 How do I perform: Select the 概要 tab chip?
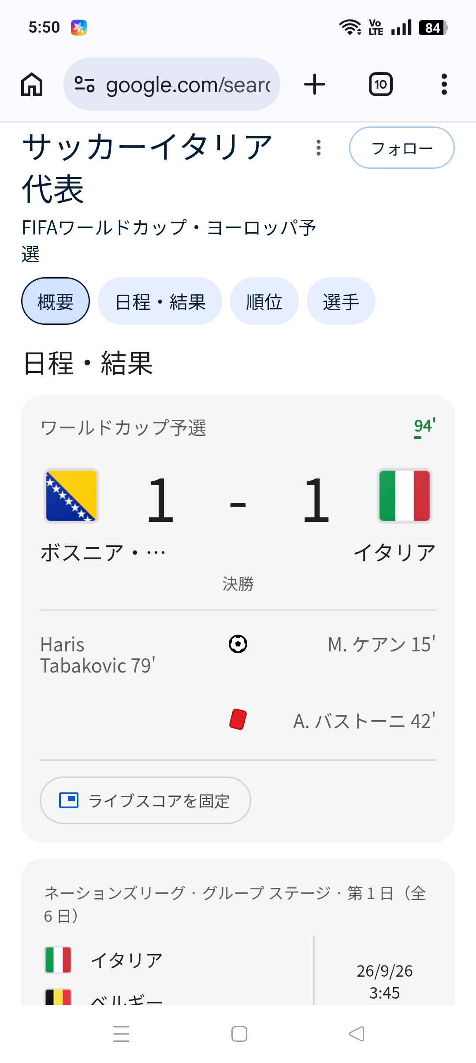pos(56,301)
